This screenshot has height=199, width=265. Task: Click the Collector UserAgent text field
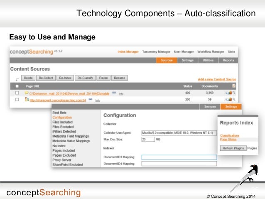[x=179, y=133]
